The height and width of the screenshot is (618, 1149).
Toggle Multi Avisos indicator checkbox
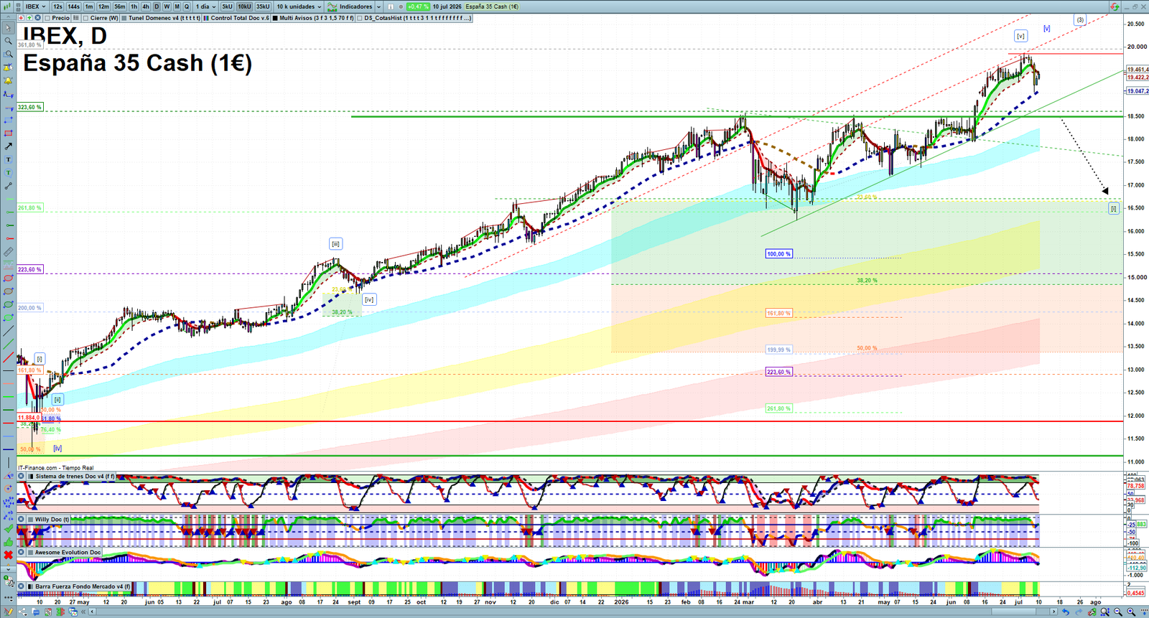[275, 18]
